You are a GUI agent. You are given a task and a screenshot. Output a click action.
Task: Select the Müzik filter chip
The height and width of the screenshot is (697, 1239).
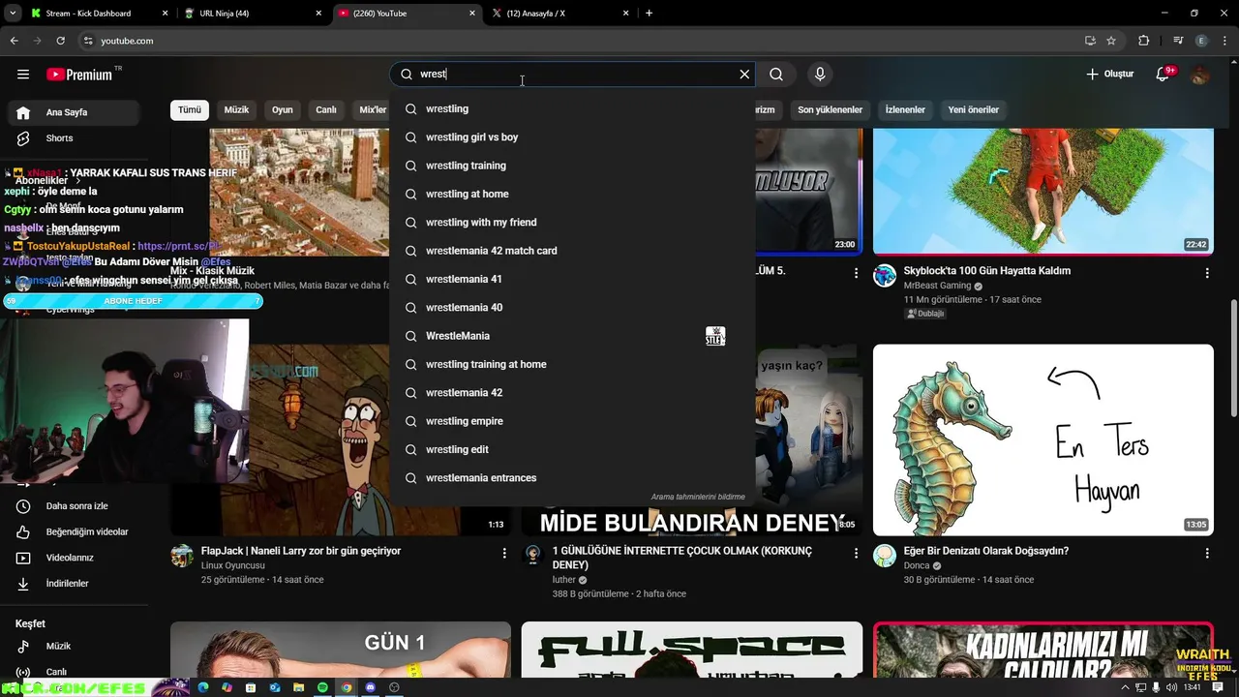point(237,109)
